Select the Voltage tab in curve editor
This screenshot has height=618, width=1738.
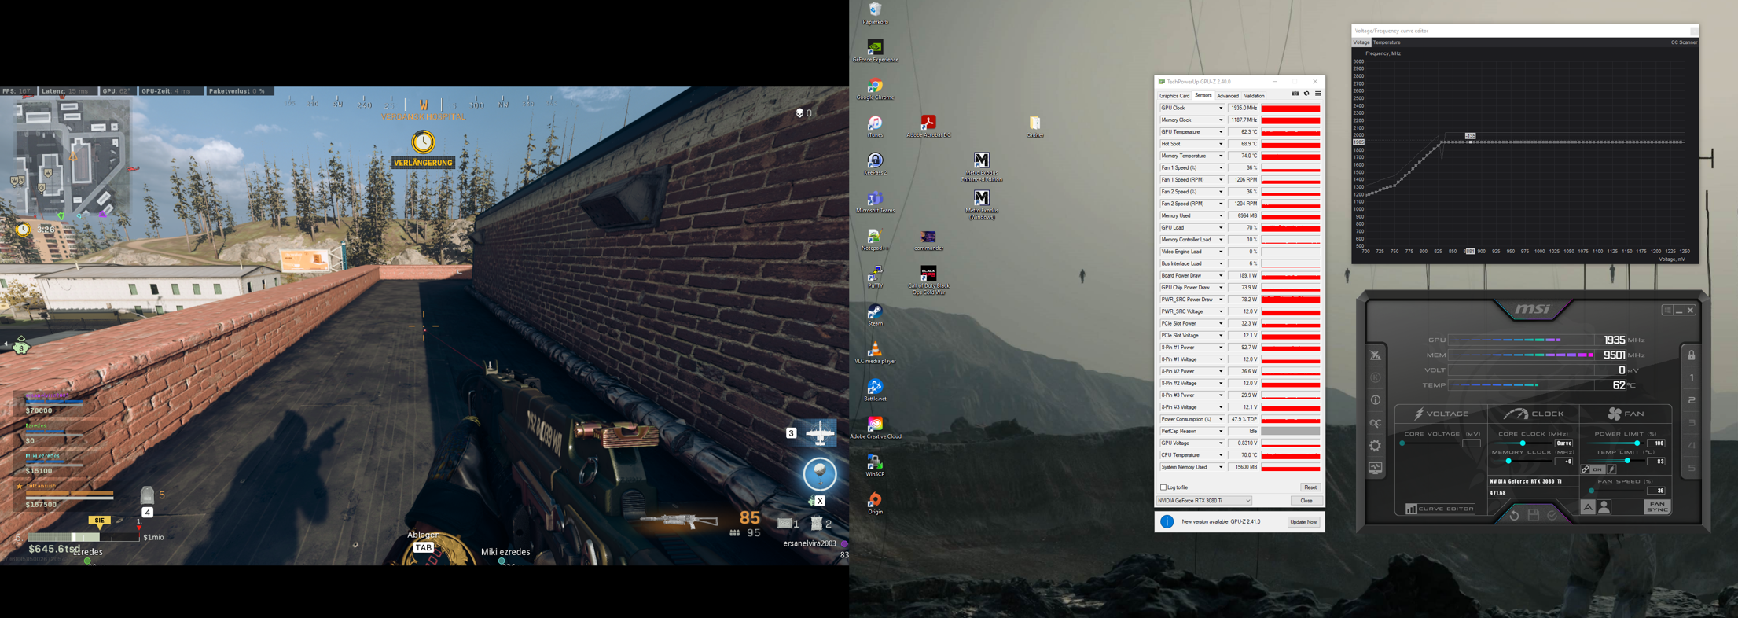point(1361,42)
